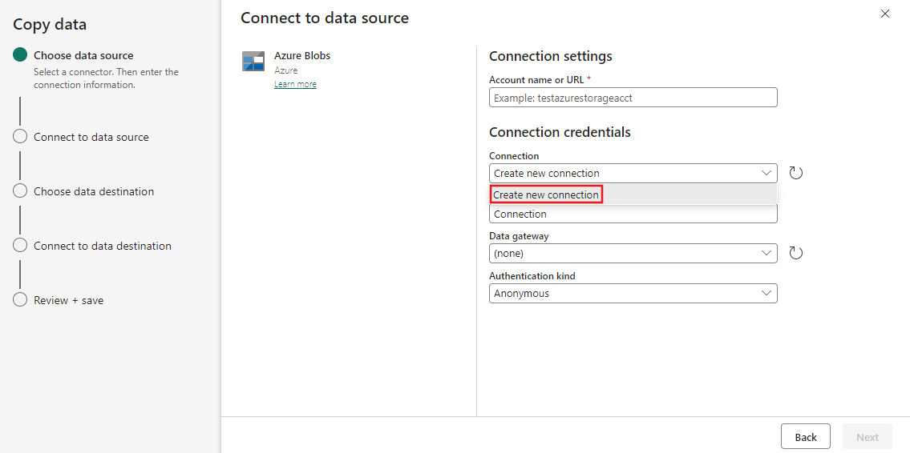Click the Azure Blobs connector title
The image size is (910, 453).
coord(302,55)
